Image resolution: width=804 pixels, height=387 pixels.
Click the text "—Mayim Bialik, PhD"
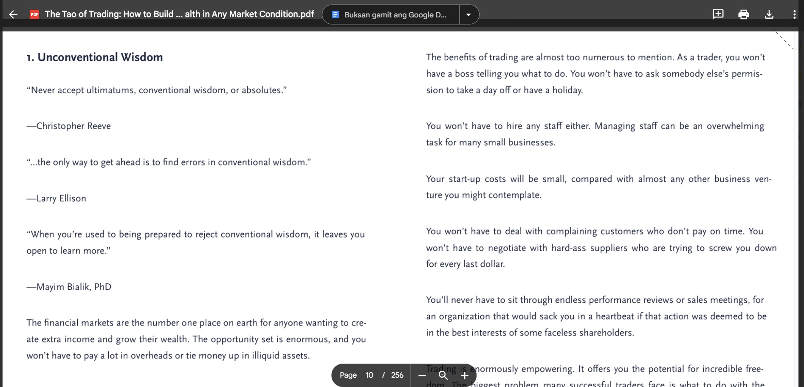[x=69, y=287]
